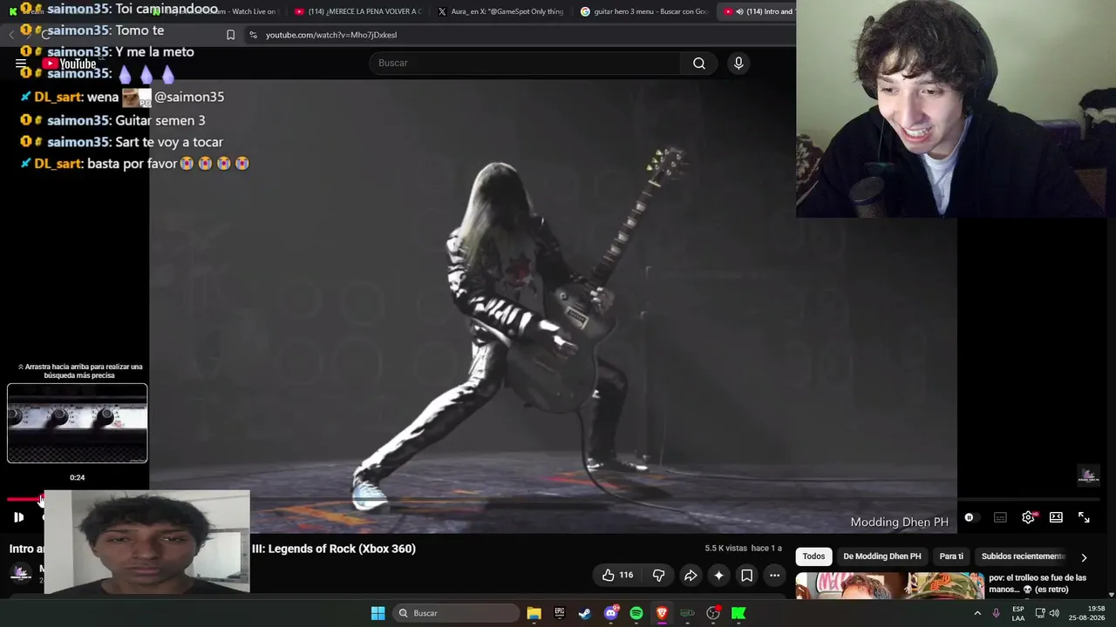Open the Windows Start menu
This screenshot has width=1116, height=627.
point(378,613)
